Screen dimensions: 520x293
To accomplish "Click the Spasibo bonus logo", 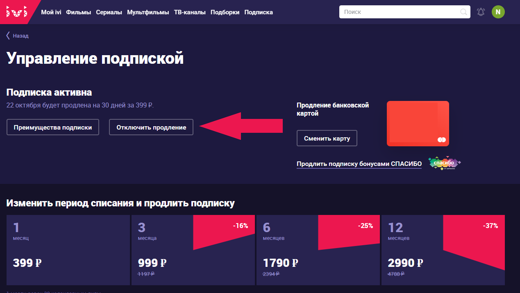I will pyautogui.click(x=444, y=163).
